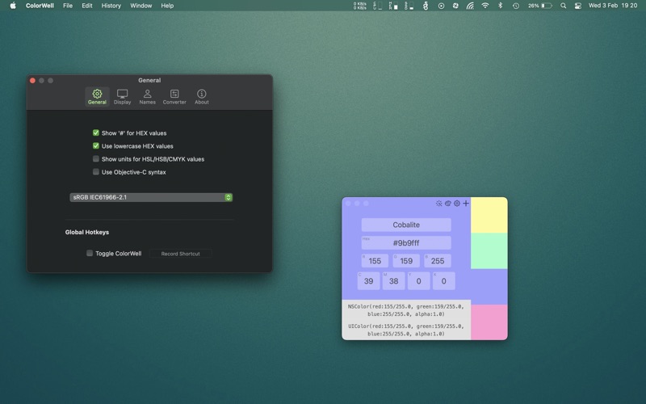Screen dimensions: 646x404
Task: Open the color palette icon in ColorWell
Action: coord(448,204)
